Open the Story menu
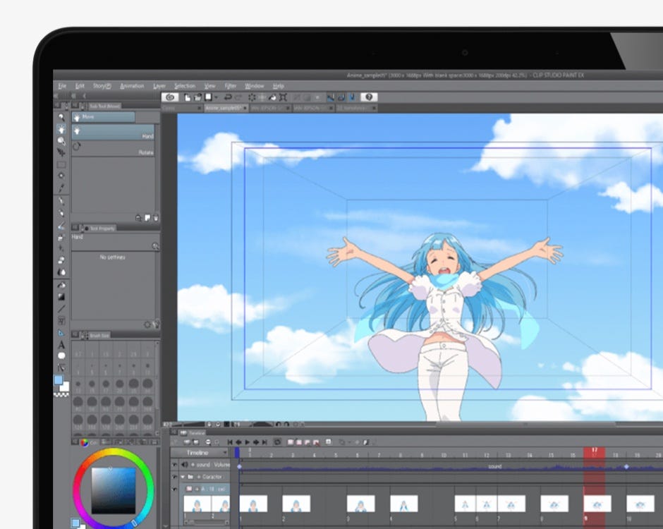This screenshot has width=663, height=529. point(102,86)
